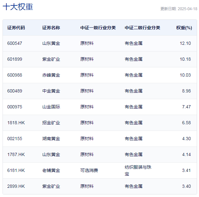This screenshot has width=199, height=197.
Task: Open the 1818.HK stock code
Action: [x=16, y=123]
